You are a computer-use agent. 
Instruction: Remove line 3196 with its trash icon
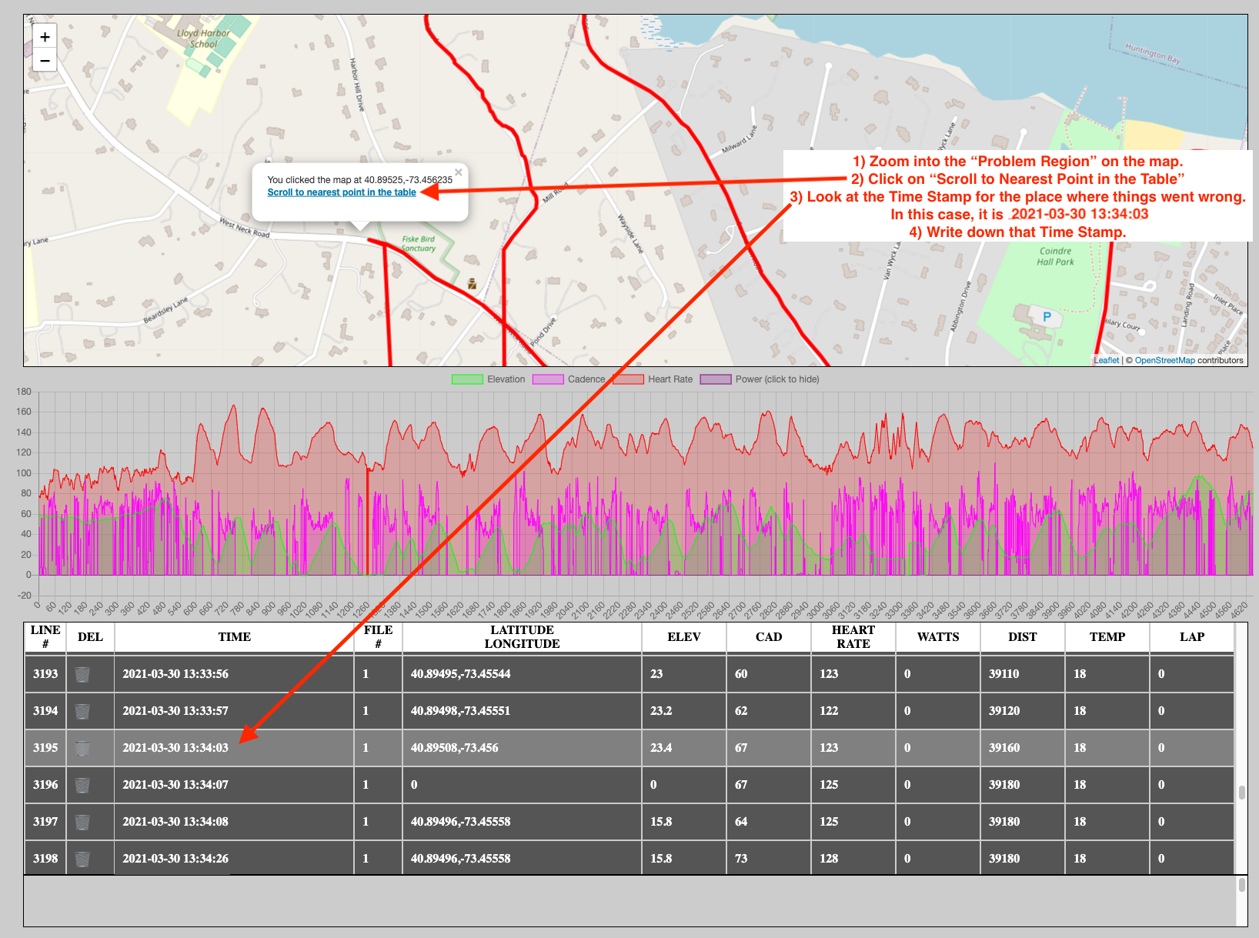point(82,785)
